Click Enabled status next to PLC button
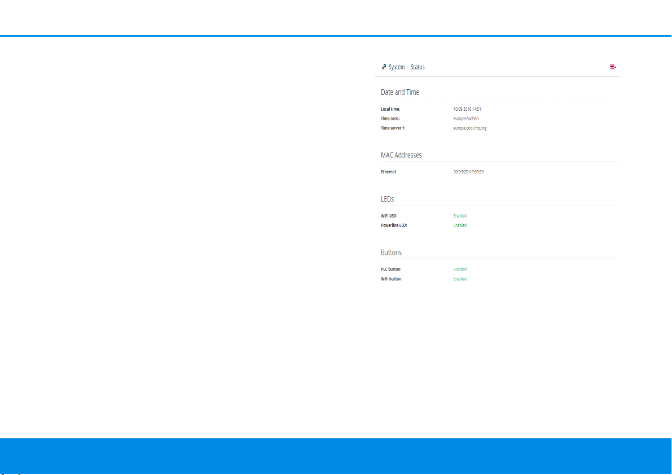This screenshot has width=672, height=475. coord(460,269)
